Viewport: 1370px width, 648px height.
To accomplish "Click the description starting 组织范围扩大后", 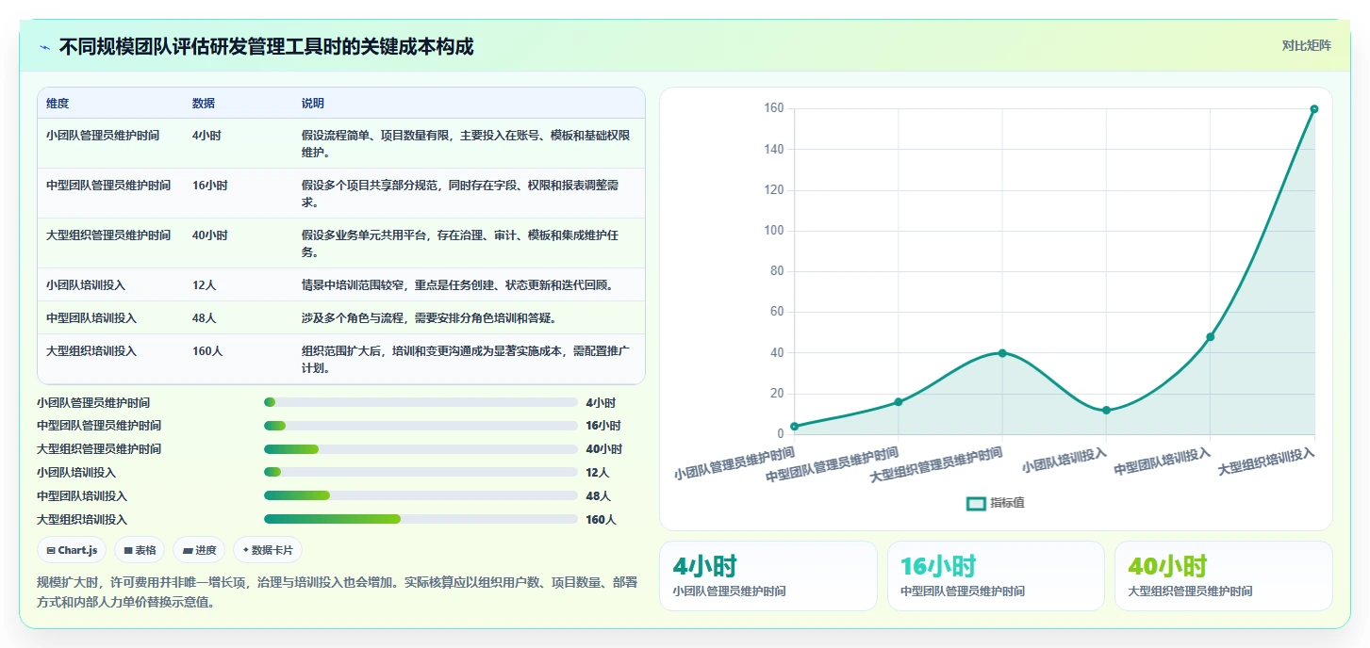I will tap(466, 360).
